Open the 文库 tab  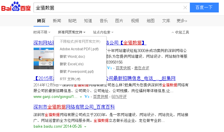click(166, 21)
